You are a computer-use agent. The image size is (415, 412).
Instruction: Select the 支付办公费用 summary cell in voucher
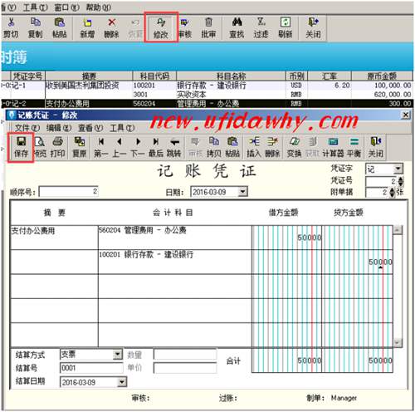54,238
